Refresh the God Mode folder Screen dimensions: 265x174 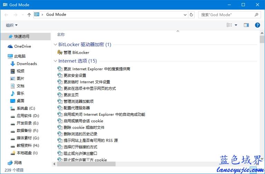pyautogui.click(x=191, y=15)
